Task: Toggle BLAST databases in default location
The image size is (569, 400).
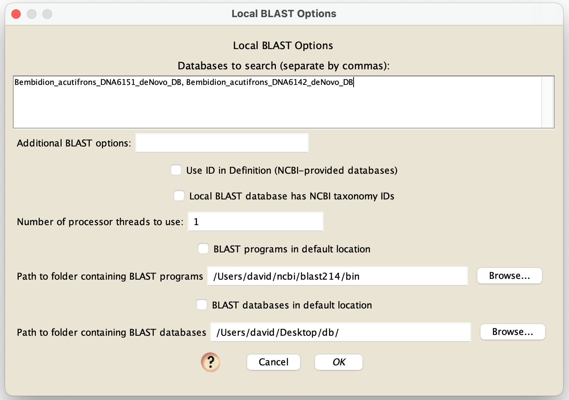Action: tap(202, 305)
